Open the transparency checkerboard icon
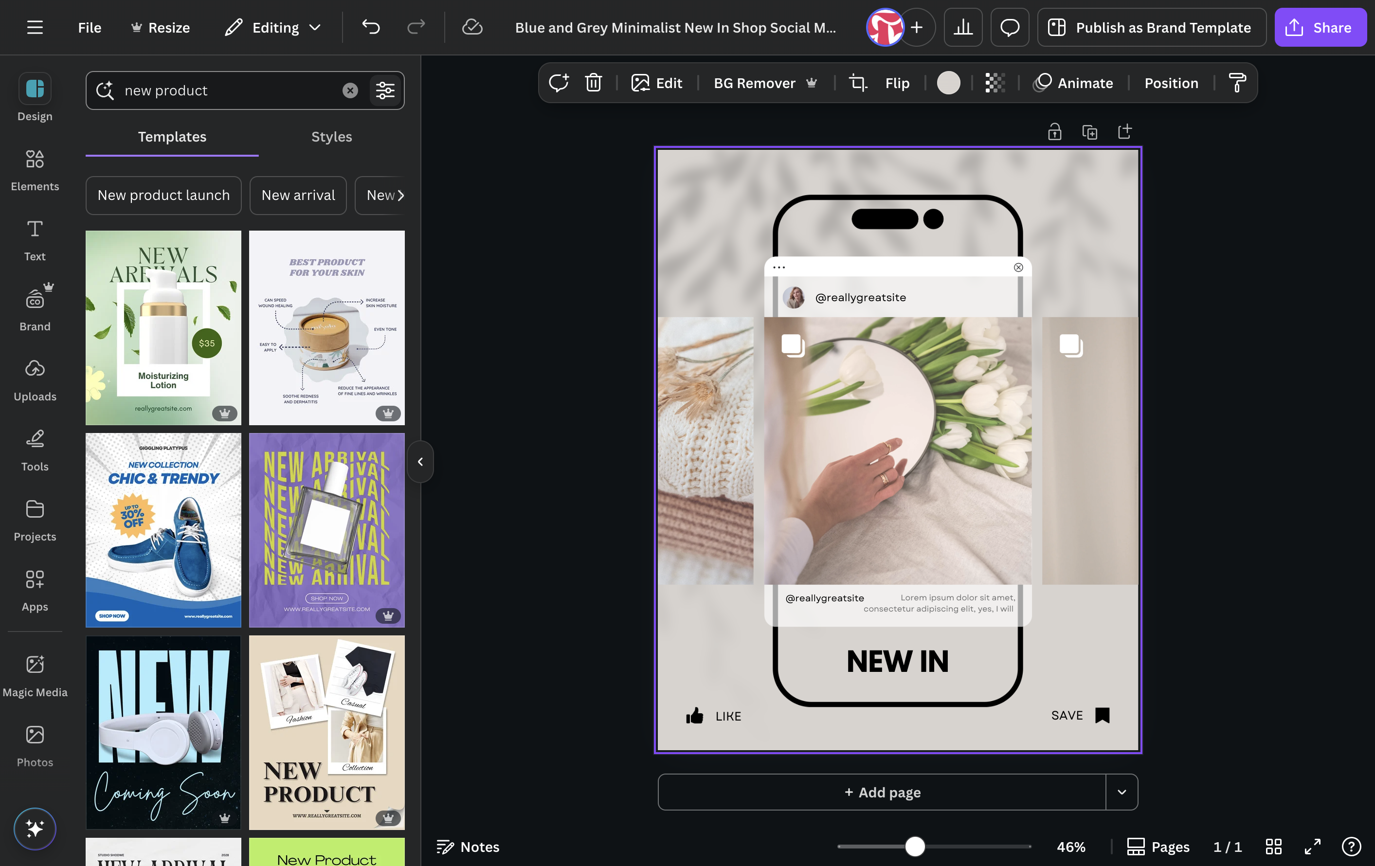This screenshot has width=1375, height=866. point(995,83)
